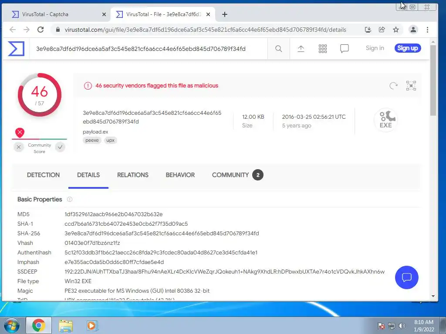446x334 pixels.
Task: Click the red malicious marker icon
Action: click(x=20, y=132)
